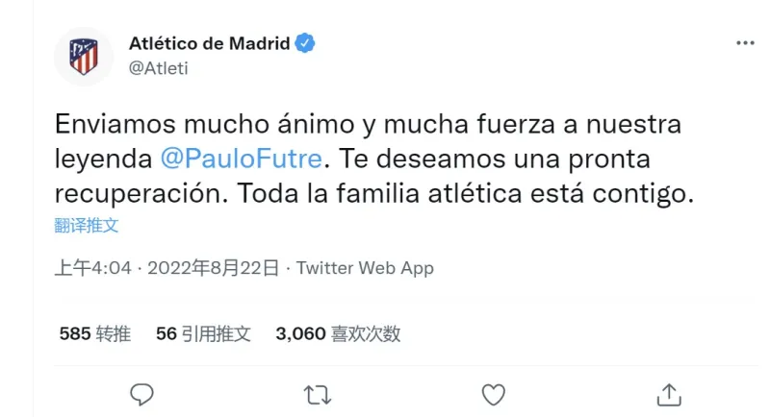Like the tweet with heart icon
The width and height of the screenshot is (770, 417).
coord(493,394)
